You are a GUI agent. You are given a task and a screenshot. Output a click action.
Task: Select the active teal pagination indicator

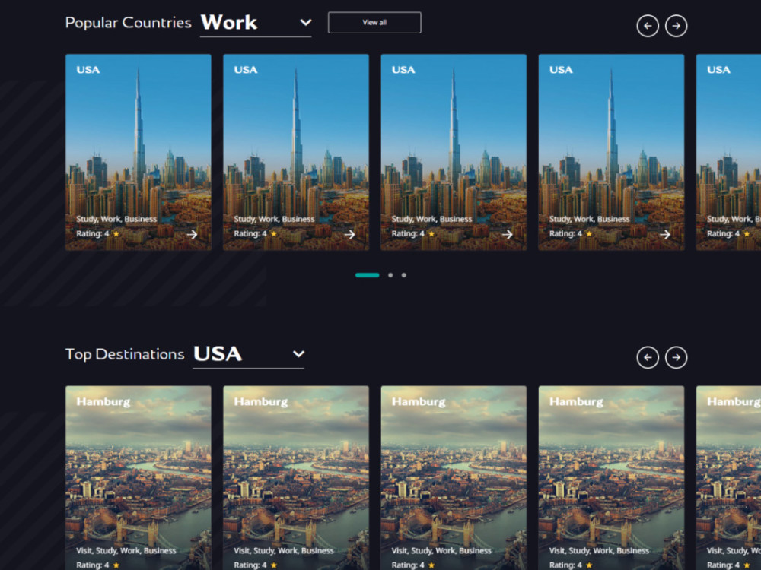tap(368, 275)
